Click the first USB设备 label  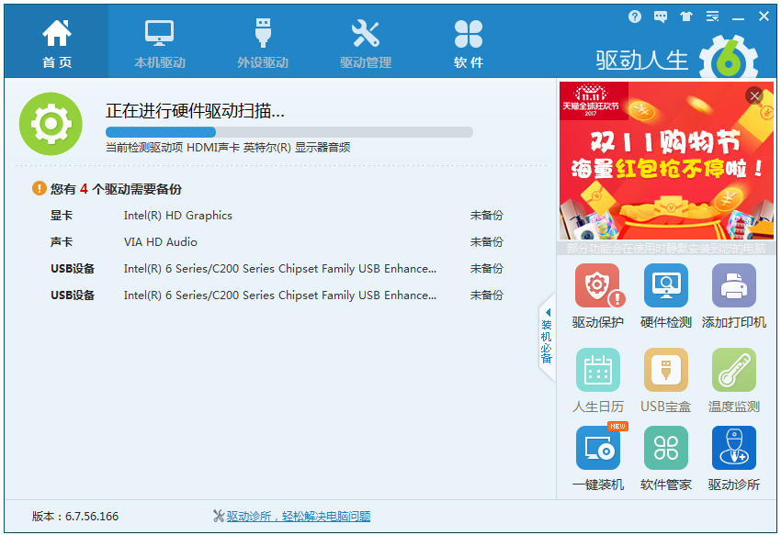click(73, 269)
